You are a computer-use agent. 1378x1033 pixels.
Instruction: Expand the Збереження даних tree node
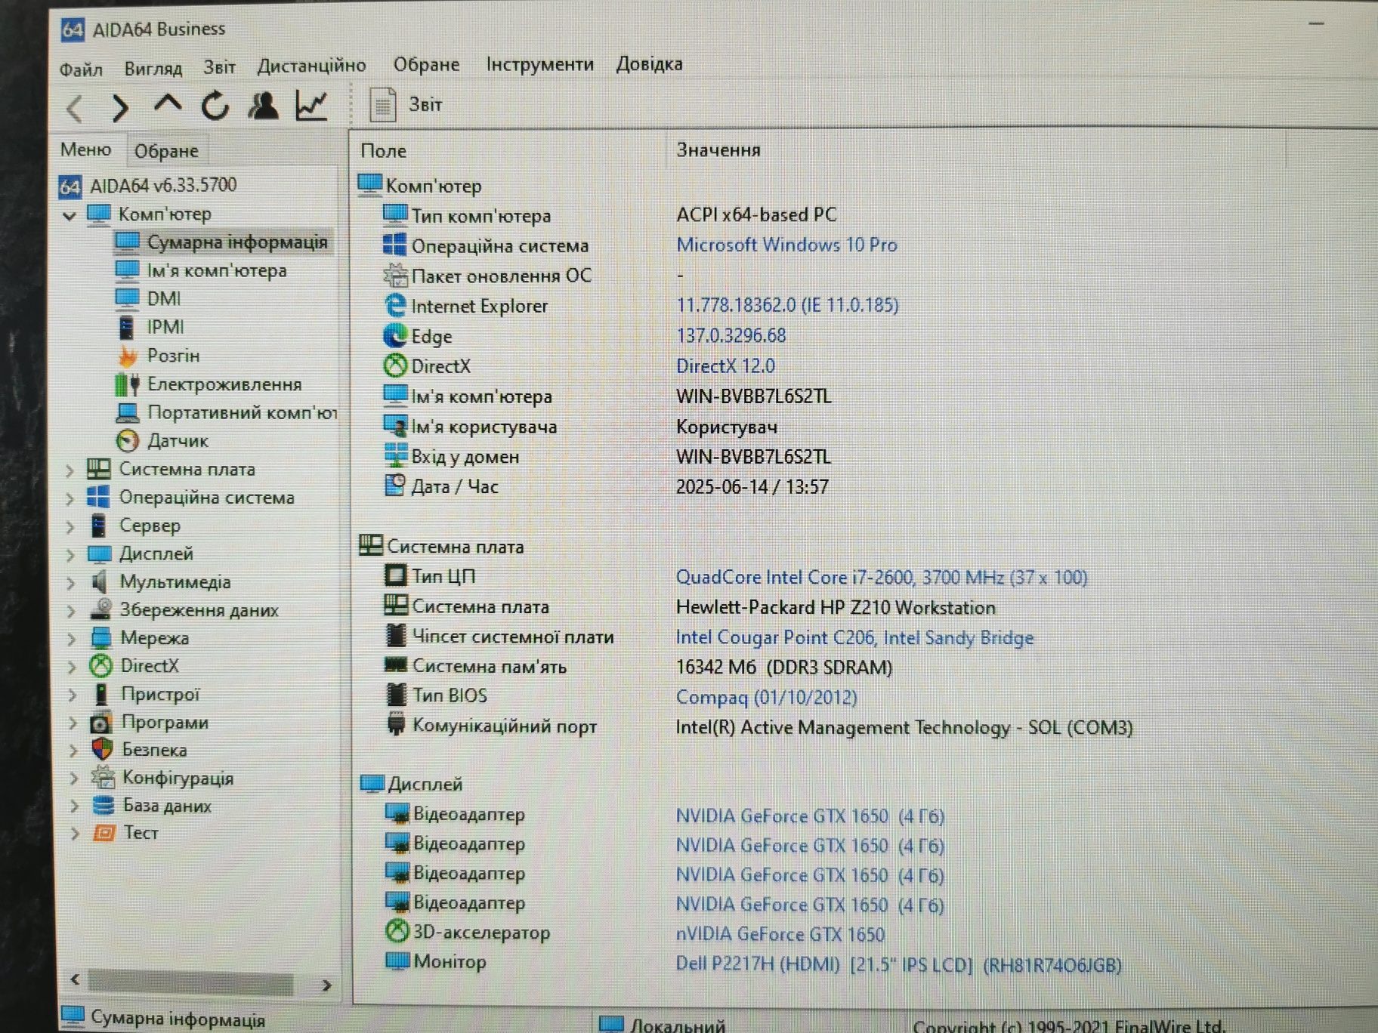[72, 612]
